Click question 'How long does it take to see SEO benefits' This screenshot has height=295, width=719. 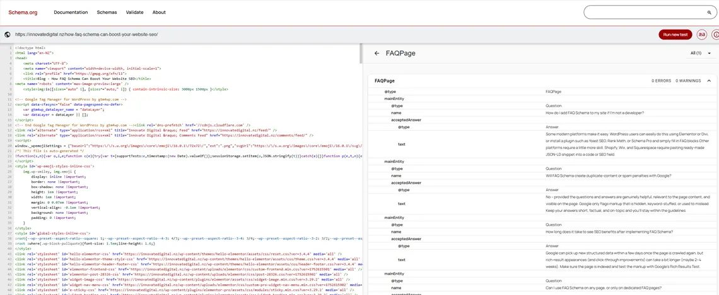[x=609, y=231]
